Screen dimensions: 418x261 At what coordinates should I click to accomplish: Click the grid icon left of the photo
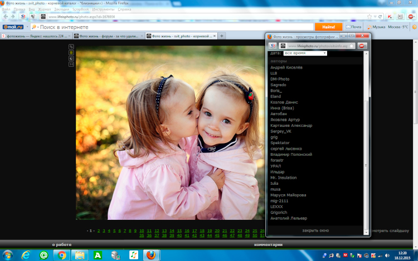(x=71, y=53)
